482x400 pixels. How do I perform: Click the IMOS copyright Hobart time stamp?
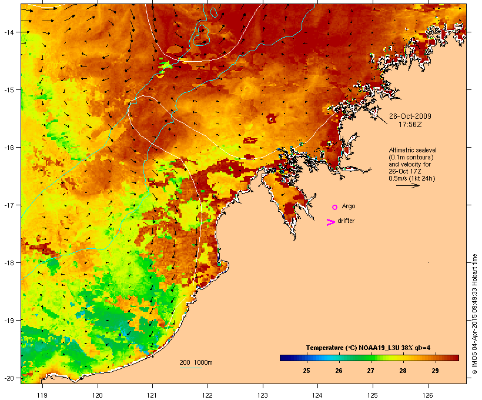coord(474,314)
